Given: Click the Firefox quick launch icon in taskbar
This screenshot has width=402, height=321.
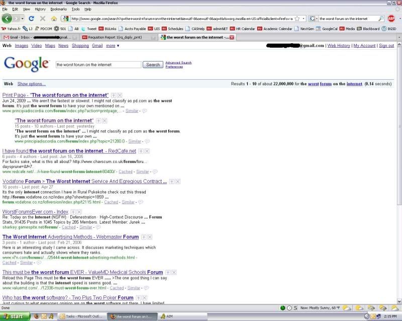Looking at the screenshot, I should [36, 316].
